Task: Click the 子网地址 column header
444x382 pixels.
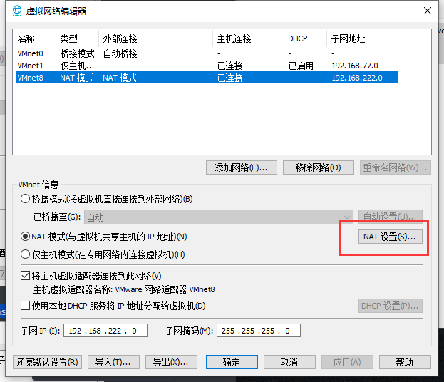Action: (363, 38)
